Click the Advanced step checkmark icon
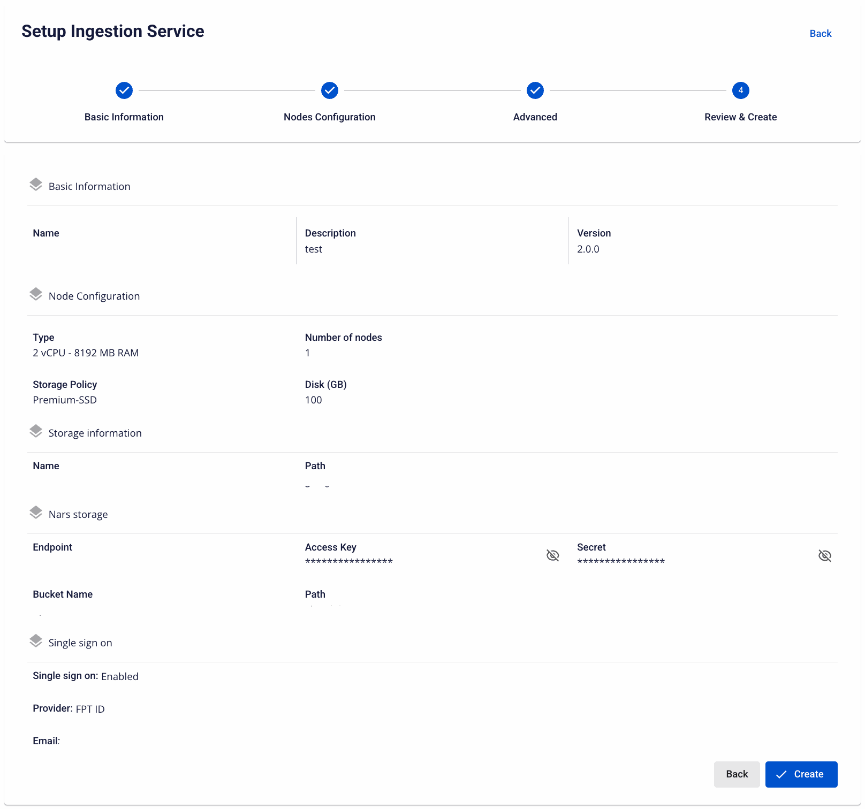This screenshot has height=809, width=865. 535,90
